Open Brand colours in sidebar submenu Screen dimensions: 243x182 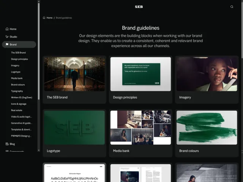tap(18, 85)
